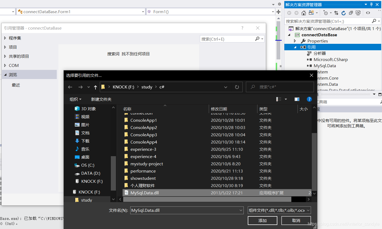This screenshot has height=229, width=382.
Task: Click 'study' in the address bar breadcrumb
Action: coord(147,87)
